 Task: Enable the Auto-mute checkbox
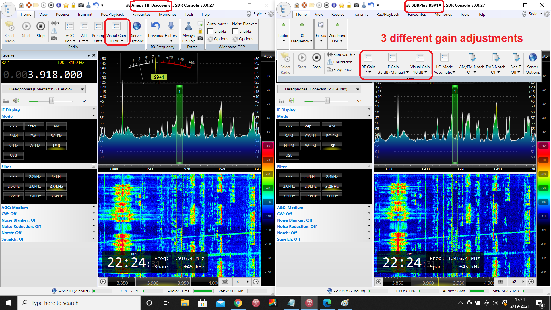210,31
